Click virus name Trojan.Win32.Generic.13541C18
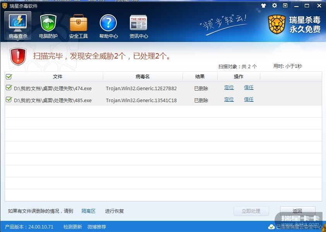Screen dimensions: 326x232 141,101
